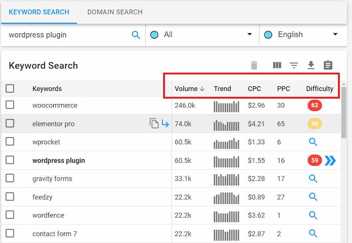The width and height of the screenshot is (352, 243).
Task: Check the contact form 7 row checkbox
Action: [x=10, y=233]
